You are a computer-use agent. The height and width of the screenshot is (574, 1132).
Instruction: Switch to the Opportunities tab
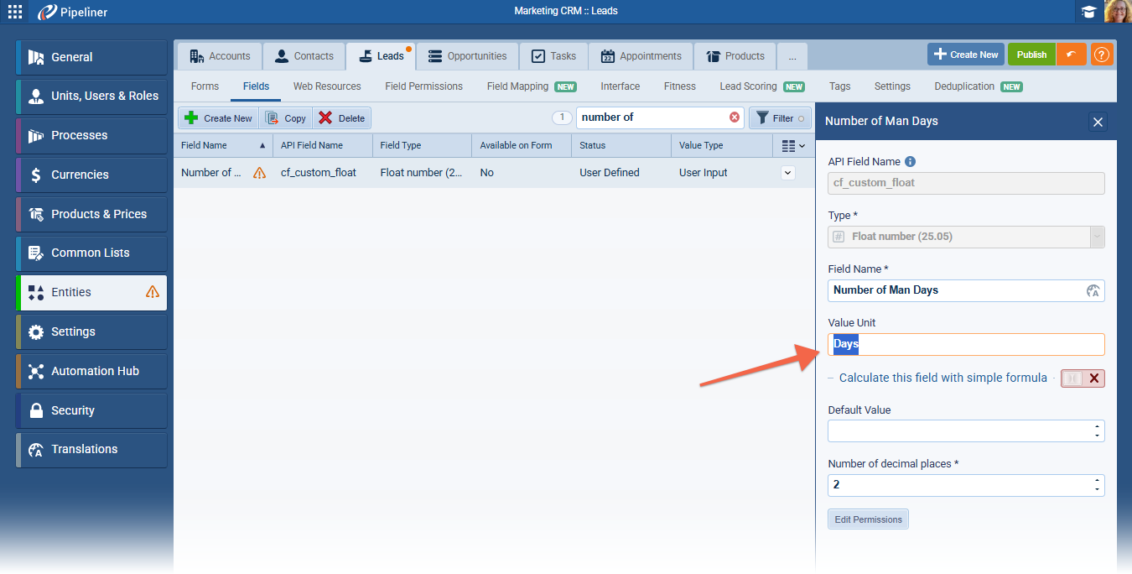[468, 56]
